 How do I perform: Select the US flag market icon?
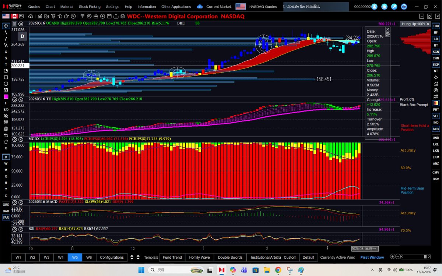click(x=6, y=16)
